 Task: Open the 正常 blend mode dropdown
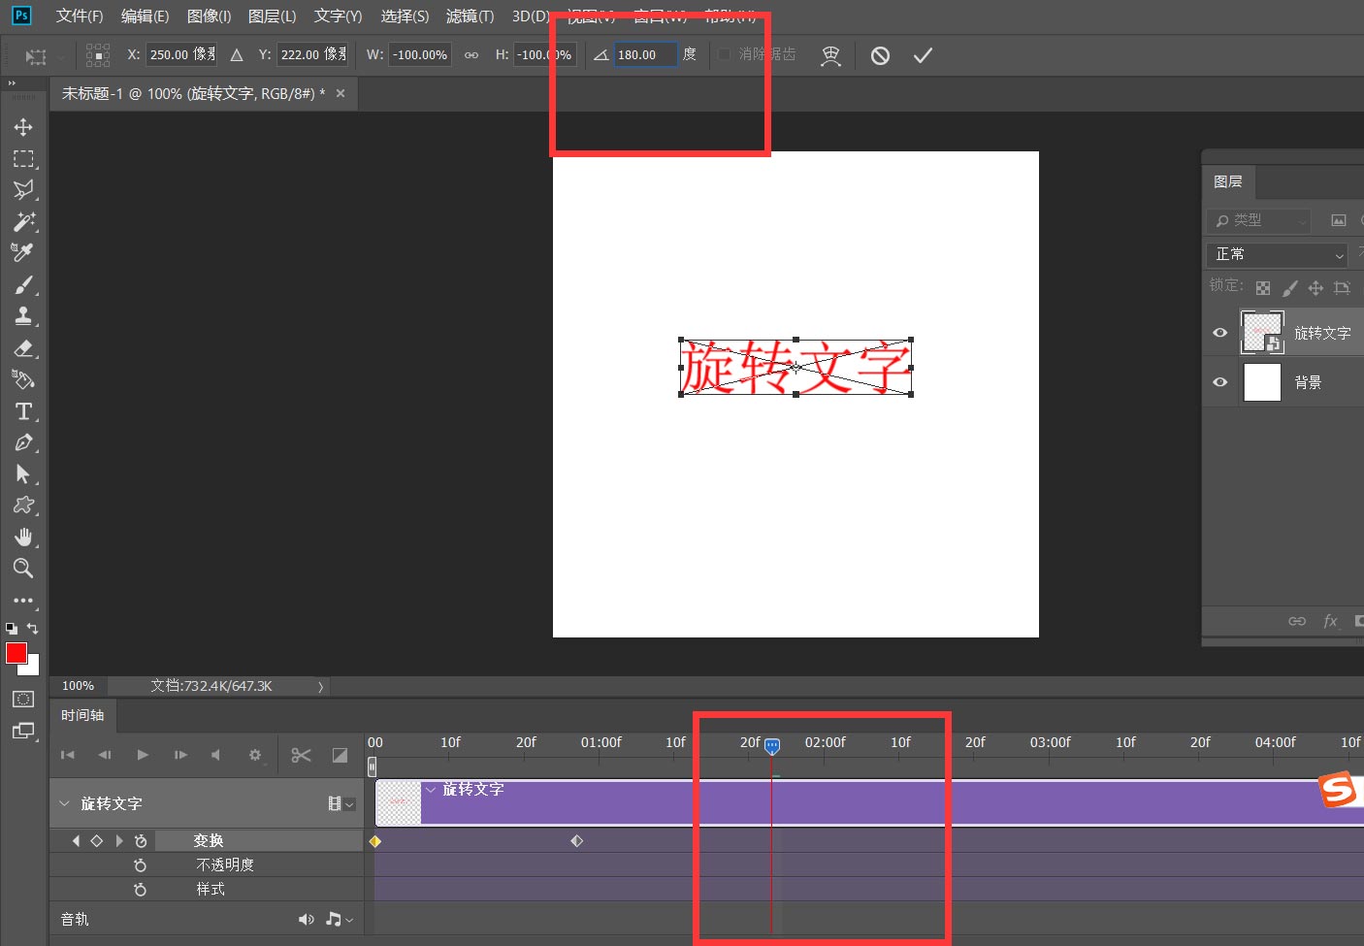tap(1277, 254)
